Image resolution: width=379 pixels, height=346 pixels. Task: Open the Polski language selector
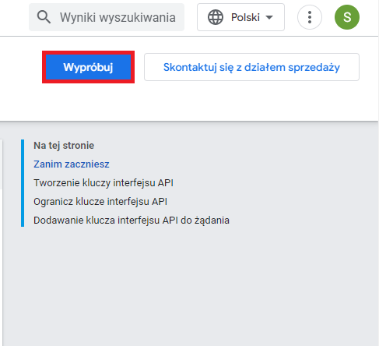[240, 17]
